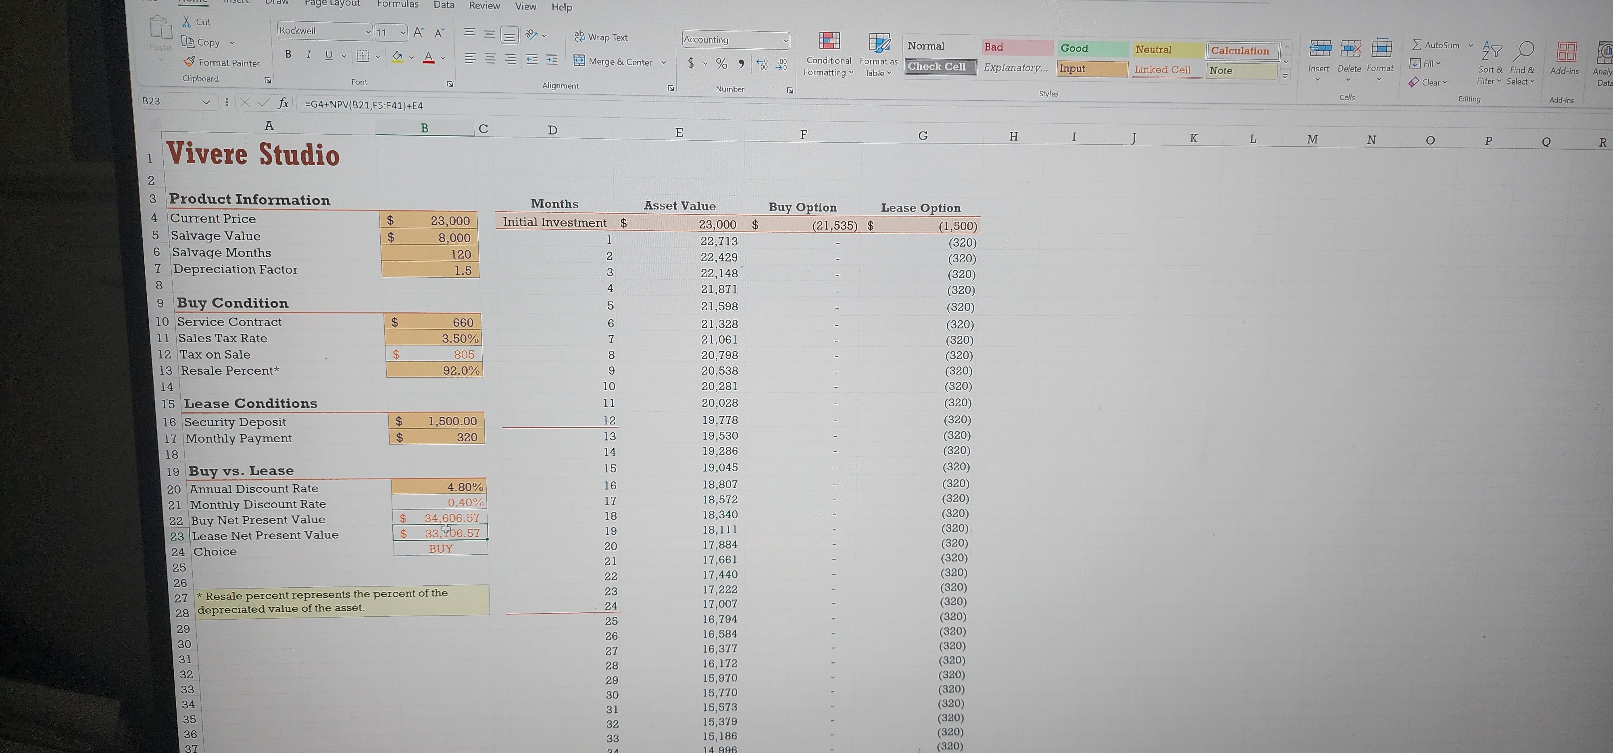Click the Wrap Text icon
This screenshot has height=753, width=1613.
(579, 37)
